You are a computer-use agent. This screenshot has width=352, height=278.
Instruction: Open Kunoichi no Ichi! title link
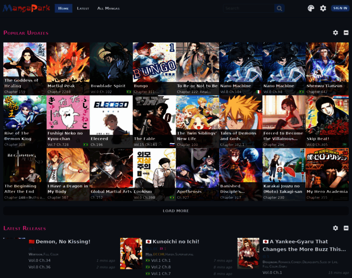click(176, 241)
